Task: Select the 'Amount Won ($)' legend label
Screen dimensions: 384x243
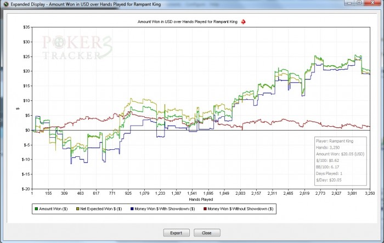Action: [x=53, y=209]
